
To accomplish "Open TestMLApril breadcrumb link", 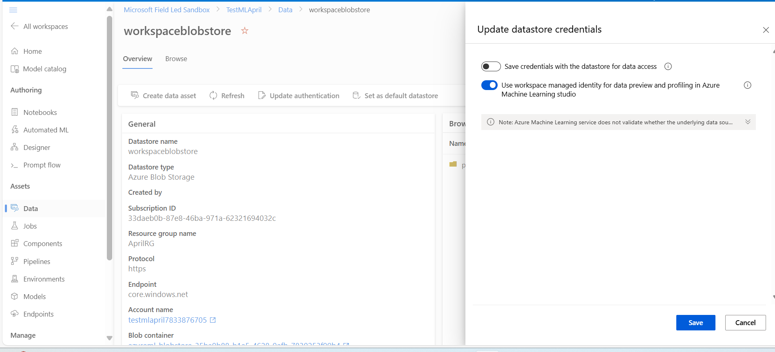I will [244, 10].
